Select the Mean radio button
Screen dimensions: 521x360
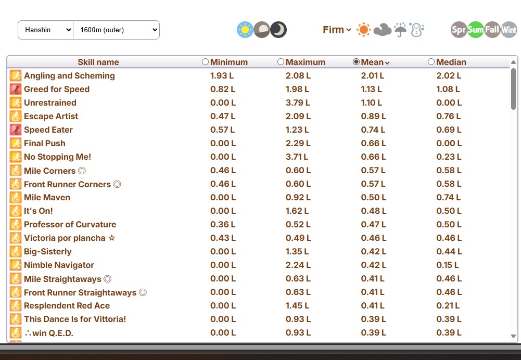point(356,62)
